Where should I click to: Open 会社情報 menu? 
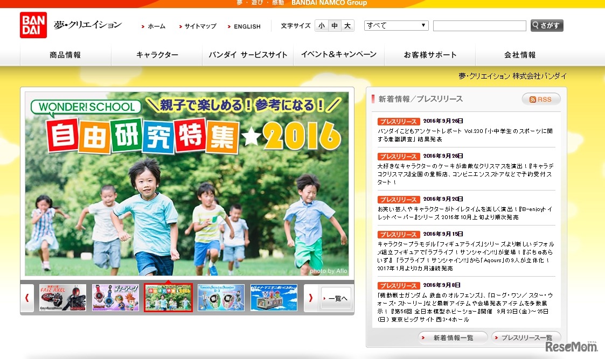click(520, 55)
